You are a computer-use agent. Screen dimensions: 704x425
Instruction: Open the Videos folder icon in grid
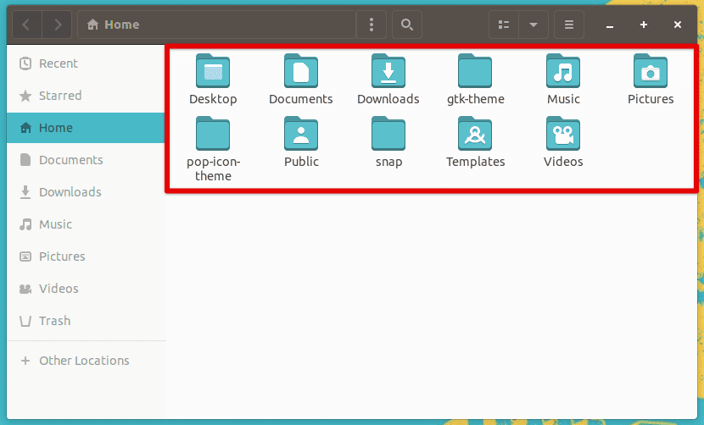click(x=563, y=134)
